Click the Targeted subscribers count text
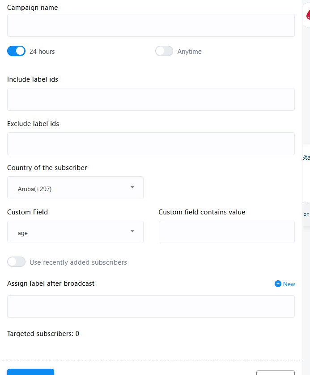Screen dimensions: 310x375 (43, 334)
